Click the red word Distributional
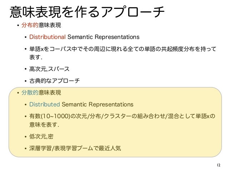228x171 pixels. (x=47, y=37)
